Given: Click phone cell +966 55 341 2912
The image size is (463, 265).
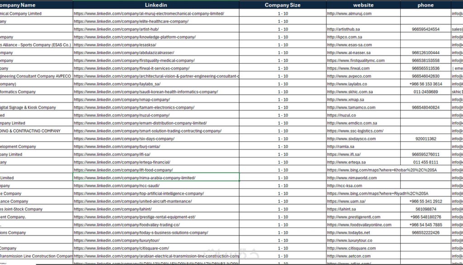Looking at the screenshot, I should [425, 201].
